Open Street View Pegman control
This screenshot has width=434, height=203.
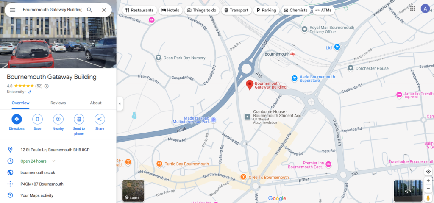[x=428, y=198]
